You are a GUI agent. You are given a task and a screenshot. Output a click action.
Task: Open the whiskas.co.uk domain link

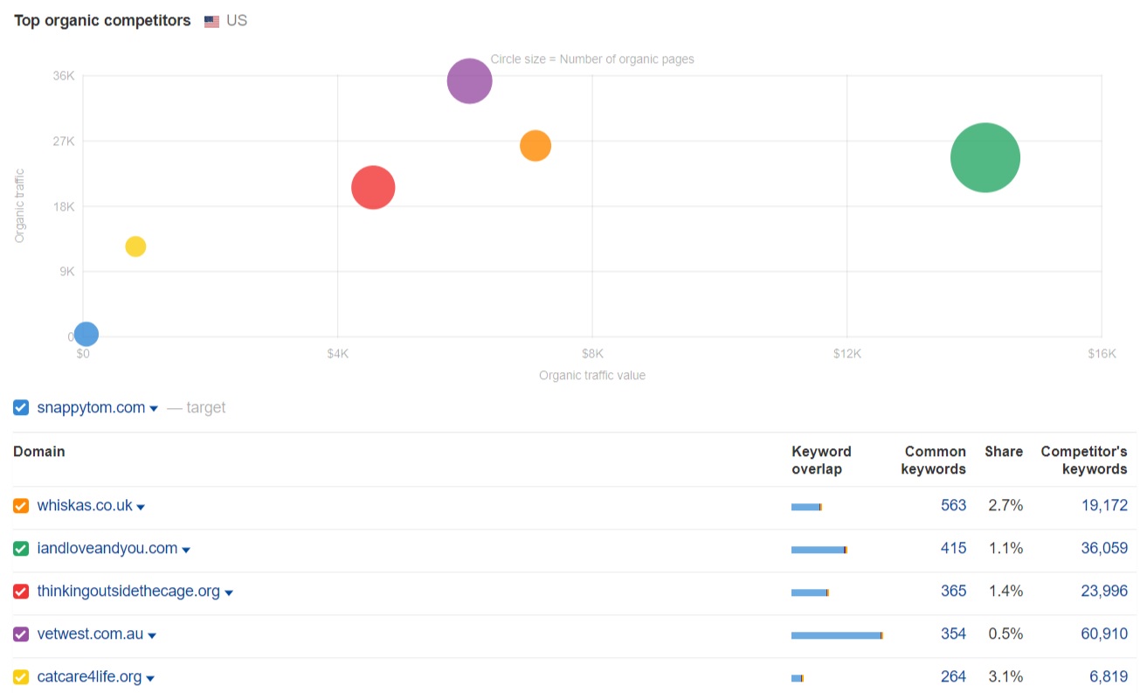click(84, 505)
